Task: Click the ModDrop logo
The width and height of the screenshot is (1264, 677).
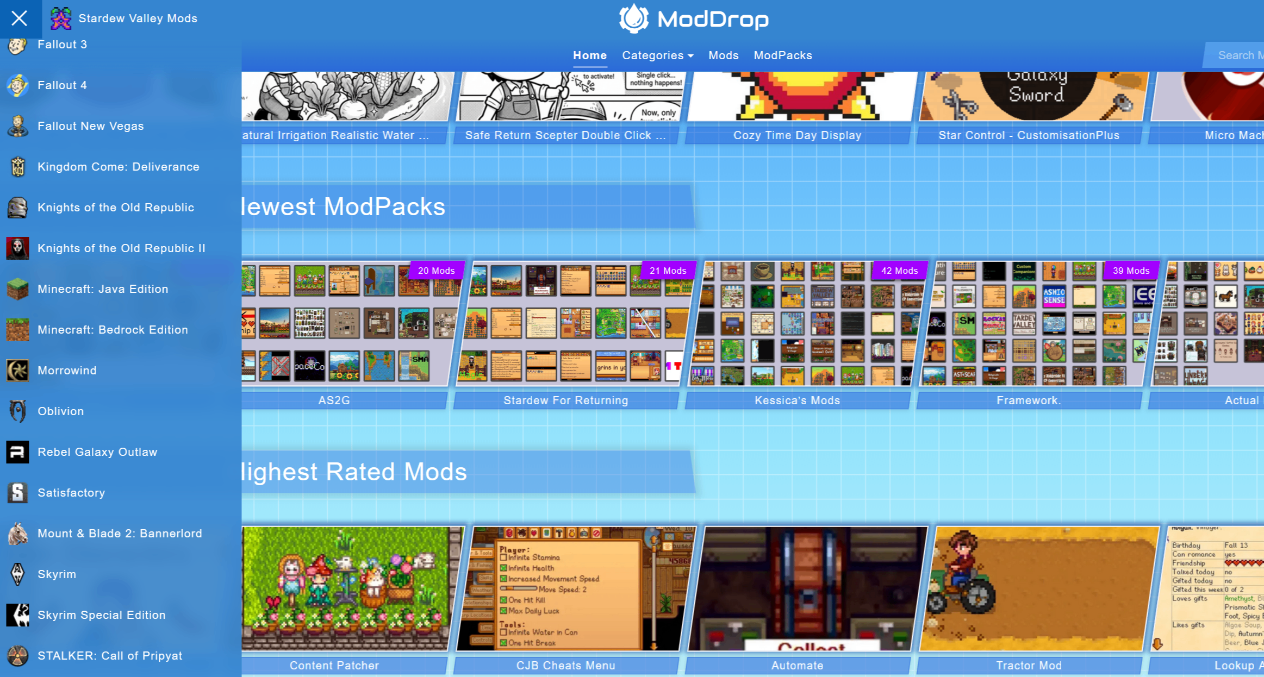Action: tap(694, 20)
